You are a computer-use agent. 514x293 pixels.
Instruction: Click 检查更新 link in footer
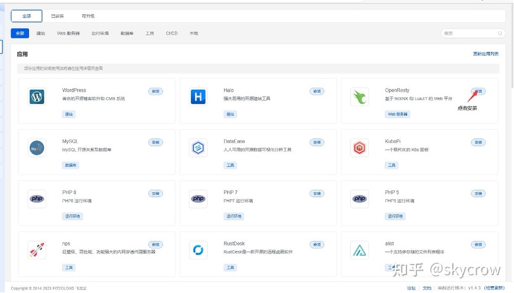[494, 288]
